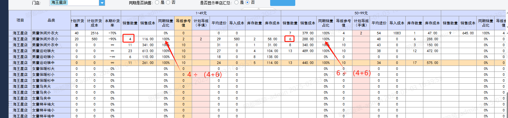Select 是 for 是否显示单店汇总
Image resolution: width=508 pixels, height=118 pixels.
point(236,2)
